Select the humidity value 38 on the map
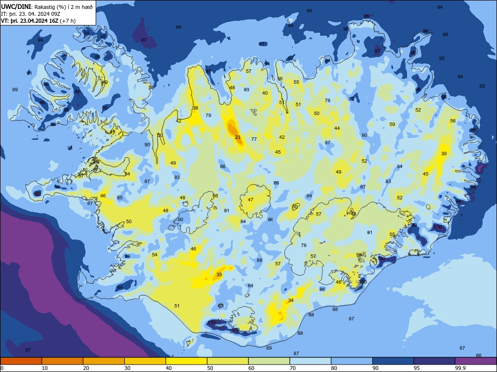 pos(195,108)
